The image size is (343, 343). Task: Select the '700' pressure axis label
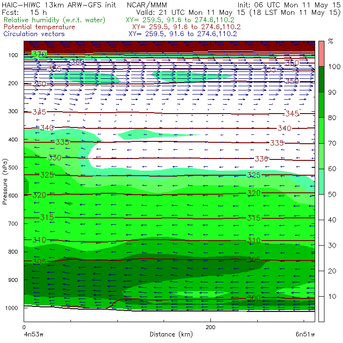[x=13, y=224]
